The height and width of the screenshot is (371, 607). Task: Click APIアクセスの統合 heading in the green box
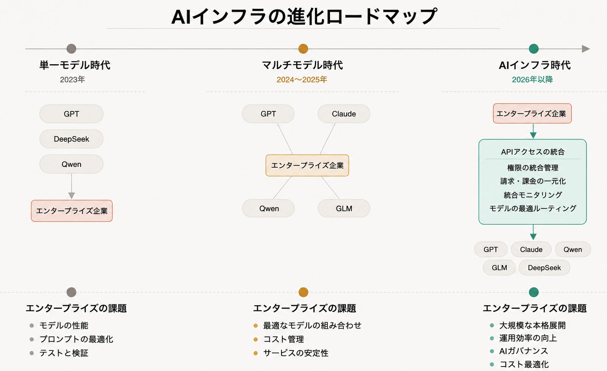tap(533, 152)
